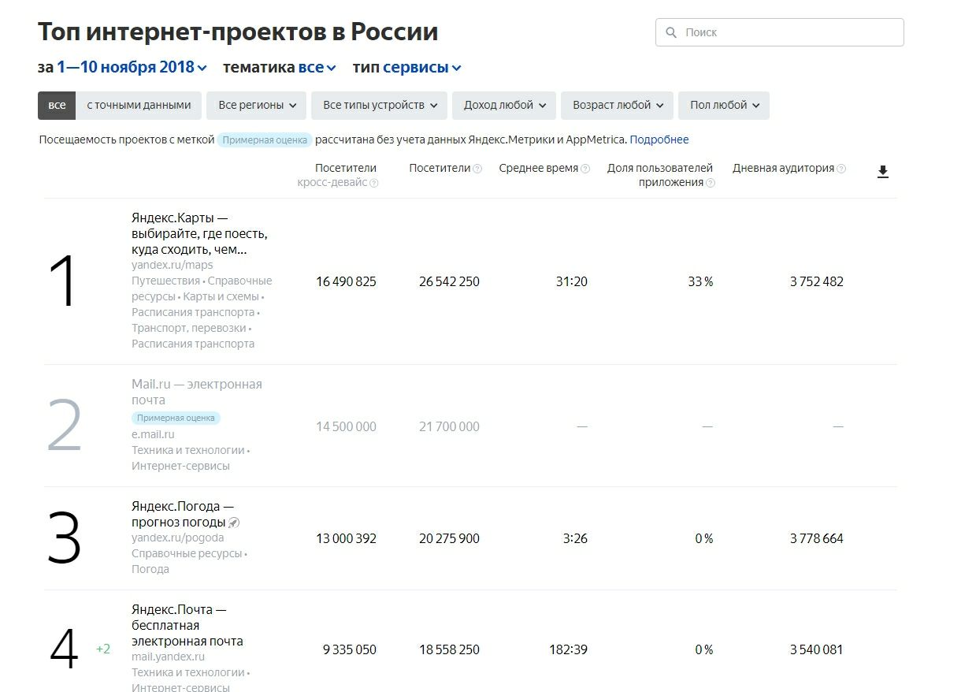Click the average time 31:20
Screen dimensions: 976x692
tap(572, 281)
